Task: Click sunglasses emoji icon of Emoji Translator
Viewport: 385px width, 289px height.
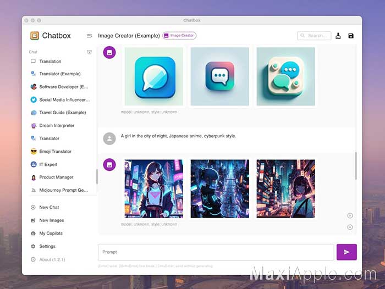Action: (x=34, y=152)
